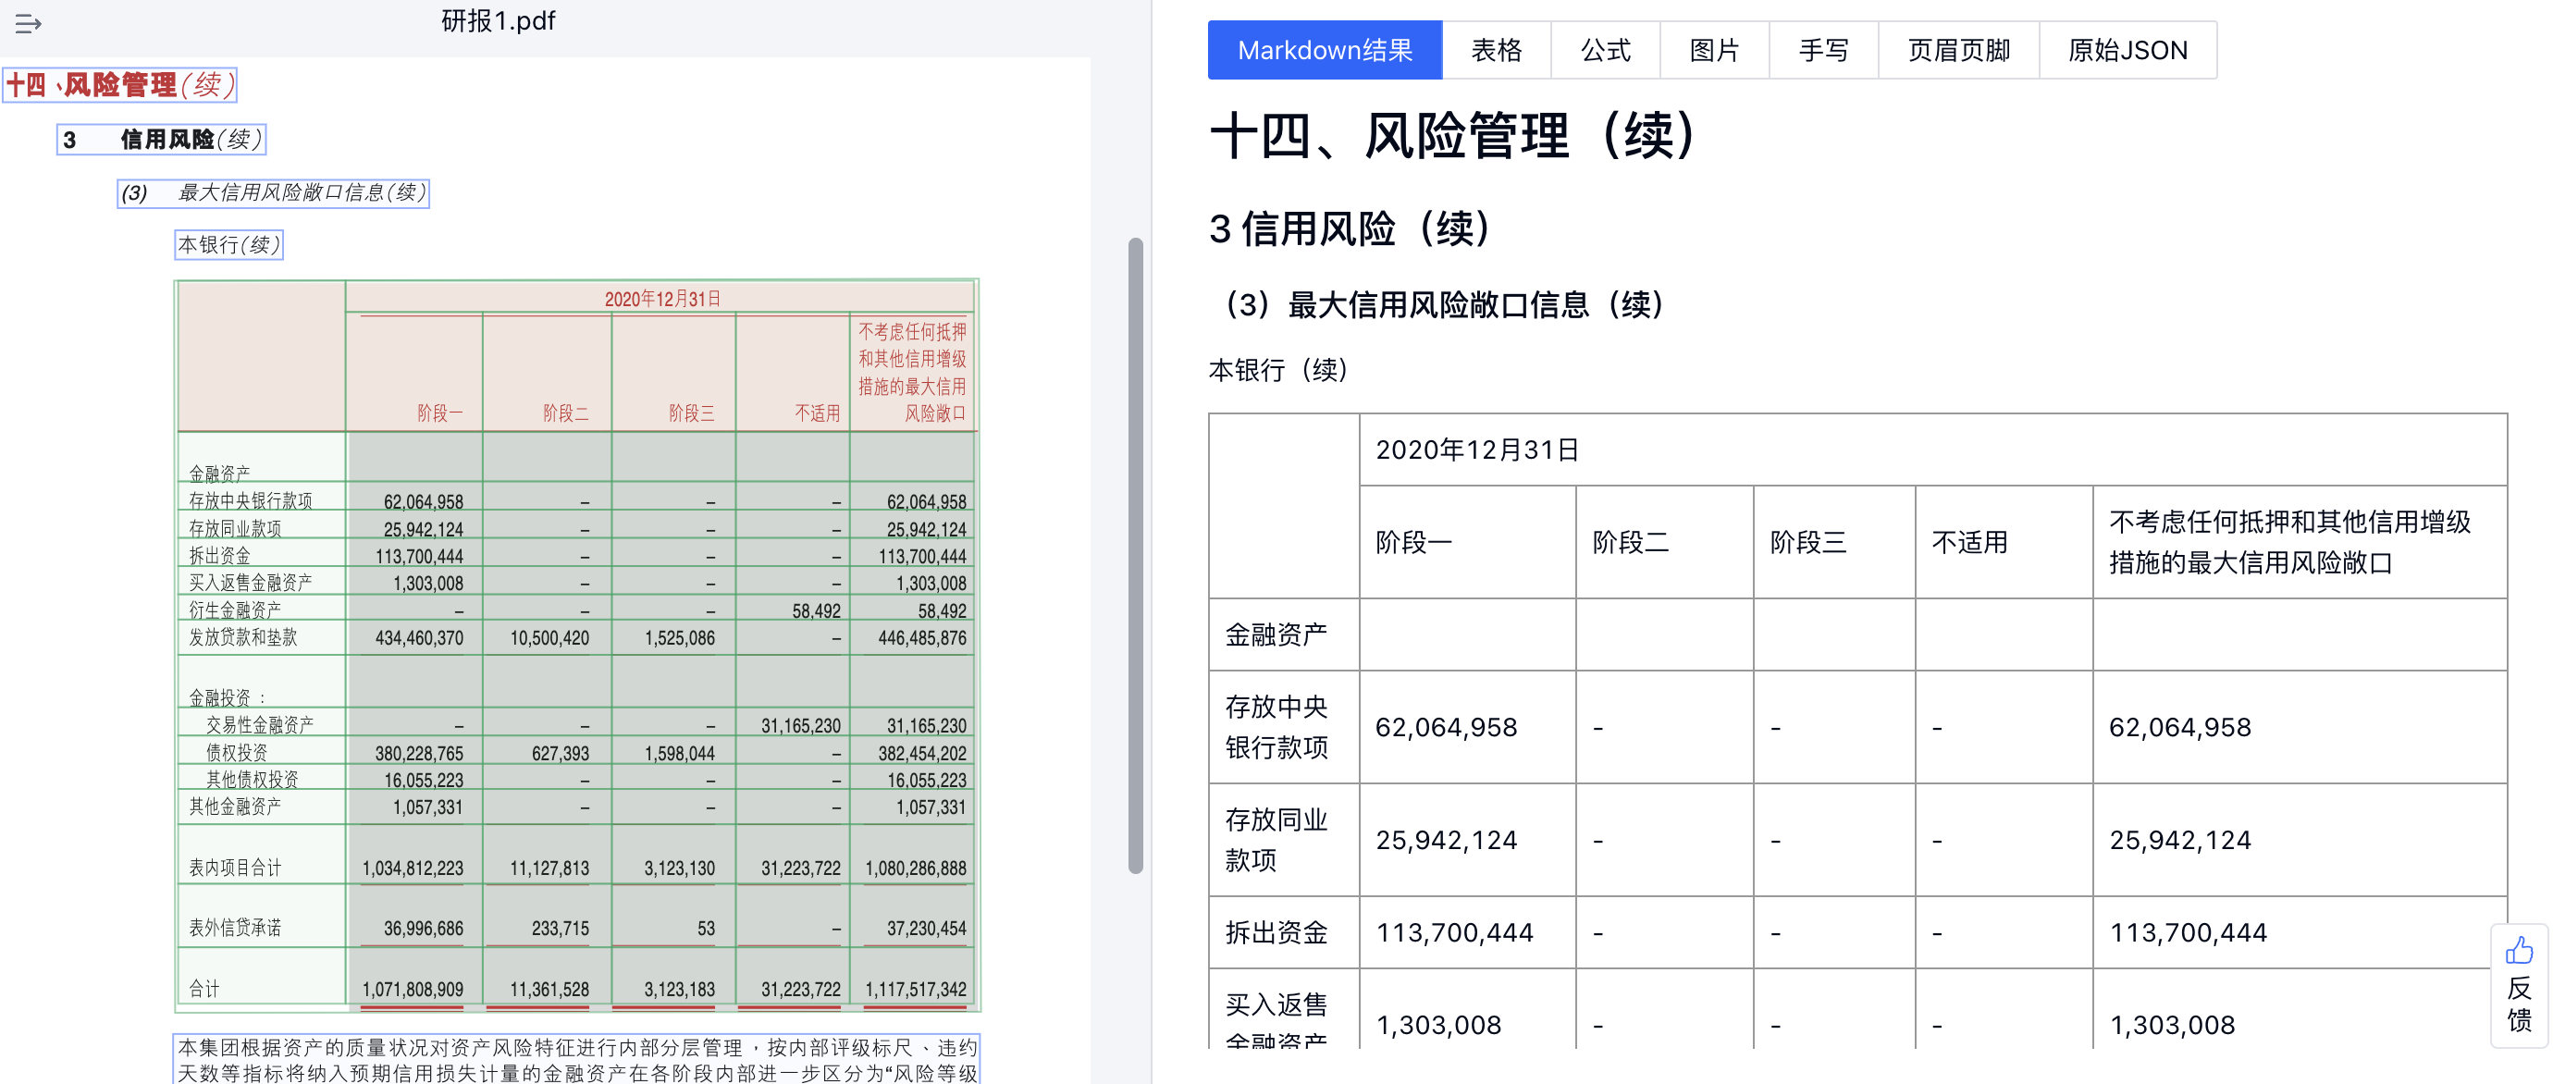
Task: Click 表外信贷承诺 row label in PDF
Action: 235,928
